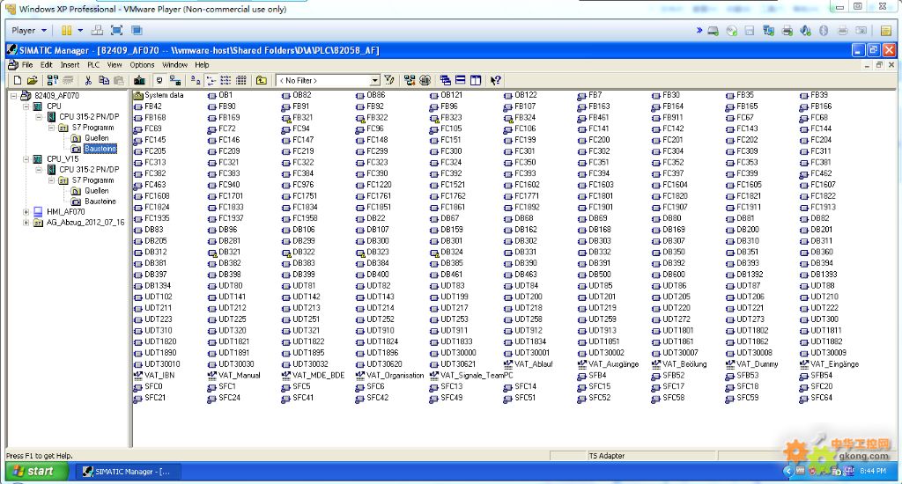
Task: Arrange windows vertically icon
Action: click(x=476, y=80)
